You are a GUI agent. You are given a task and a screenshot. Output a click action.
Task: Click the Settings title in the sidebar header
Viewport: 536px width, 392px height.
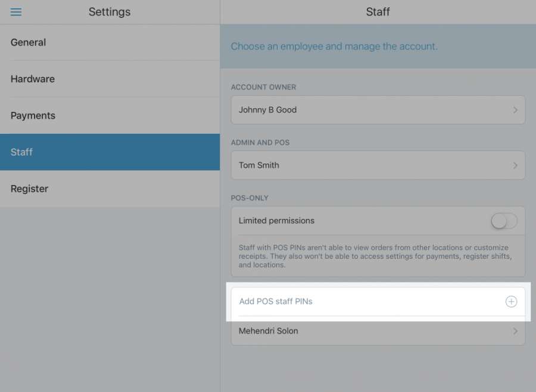110,12
